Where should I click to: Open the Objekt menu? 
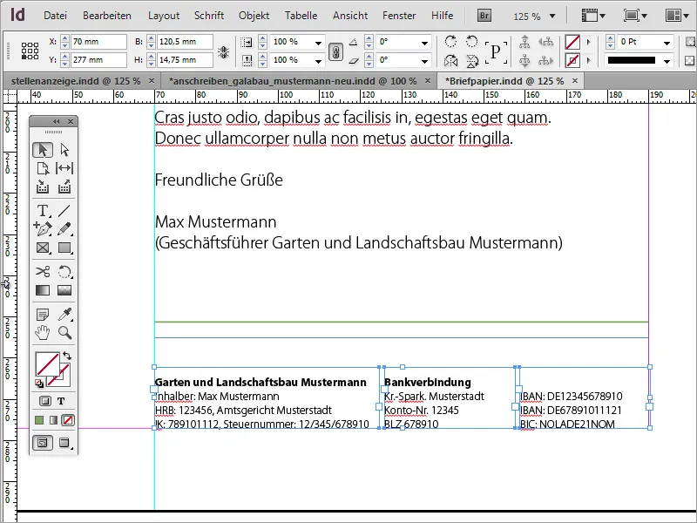tap(254, 16)
